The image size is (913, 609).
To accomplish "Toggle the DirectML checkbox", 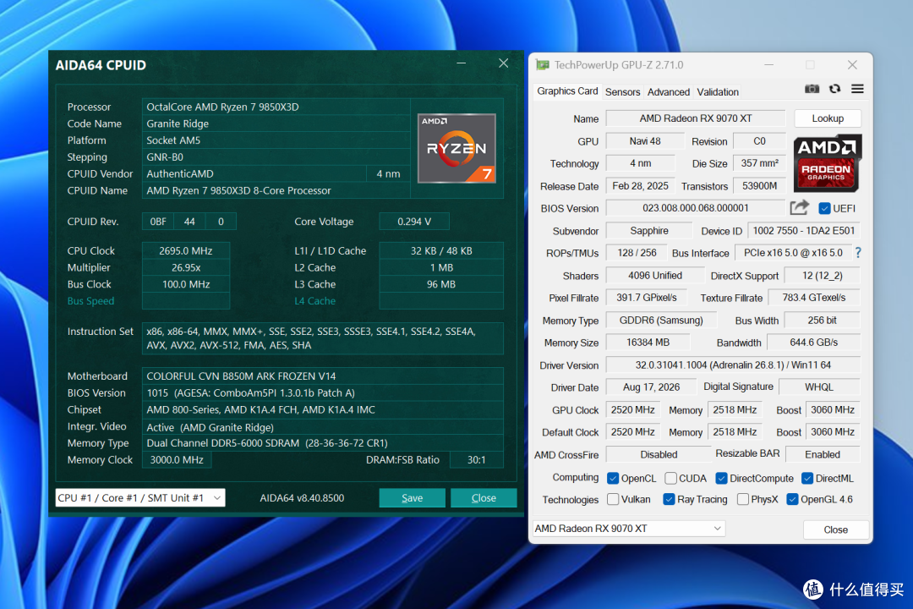I will tap(807, 478).
